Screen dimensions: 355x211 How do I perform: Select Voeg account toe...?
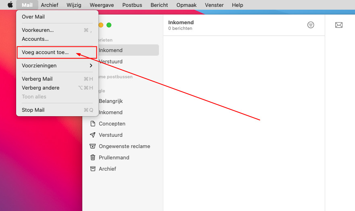click(57, 52)
